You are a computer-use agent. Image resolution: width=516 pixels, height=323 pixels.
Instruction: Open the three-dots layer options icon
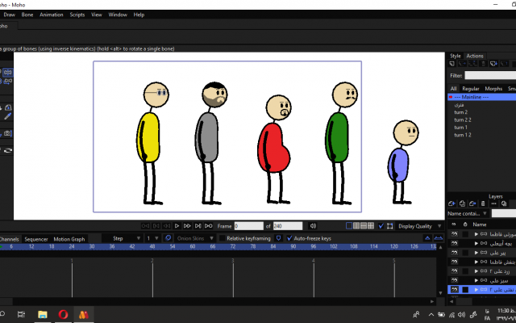point(493,203)
